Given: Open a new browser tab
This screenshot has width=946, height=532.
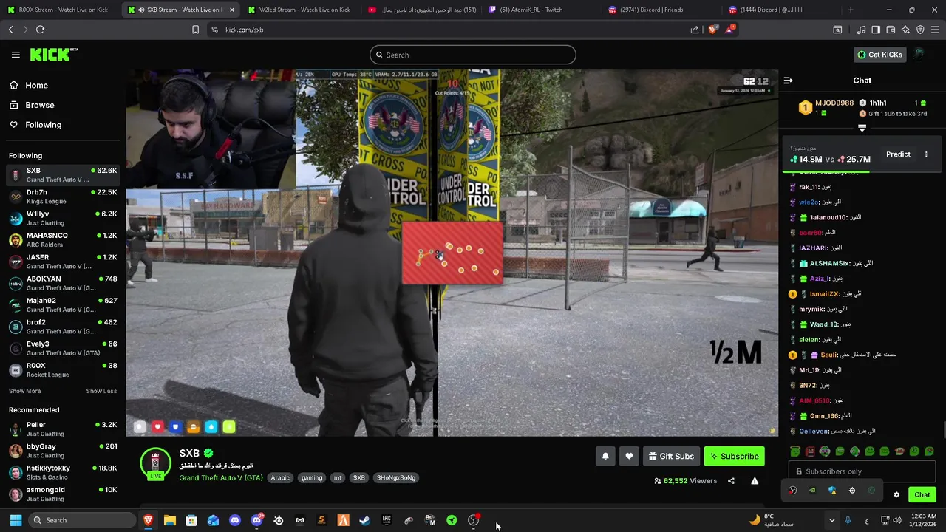Looking at the screenshot, I should (x=851, y=10).
